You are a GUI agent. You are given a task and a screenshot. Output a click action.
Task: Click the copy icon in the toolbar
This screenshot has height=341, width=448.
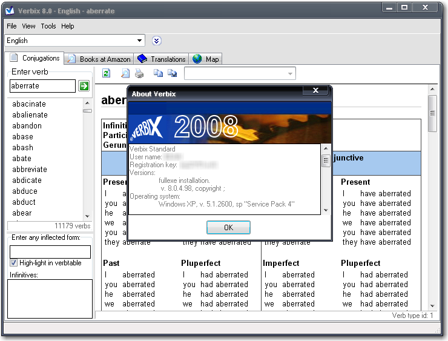coord(158,73)
